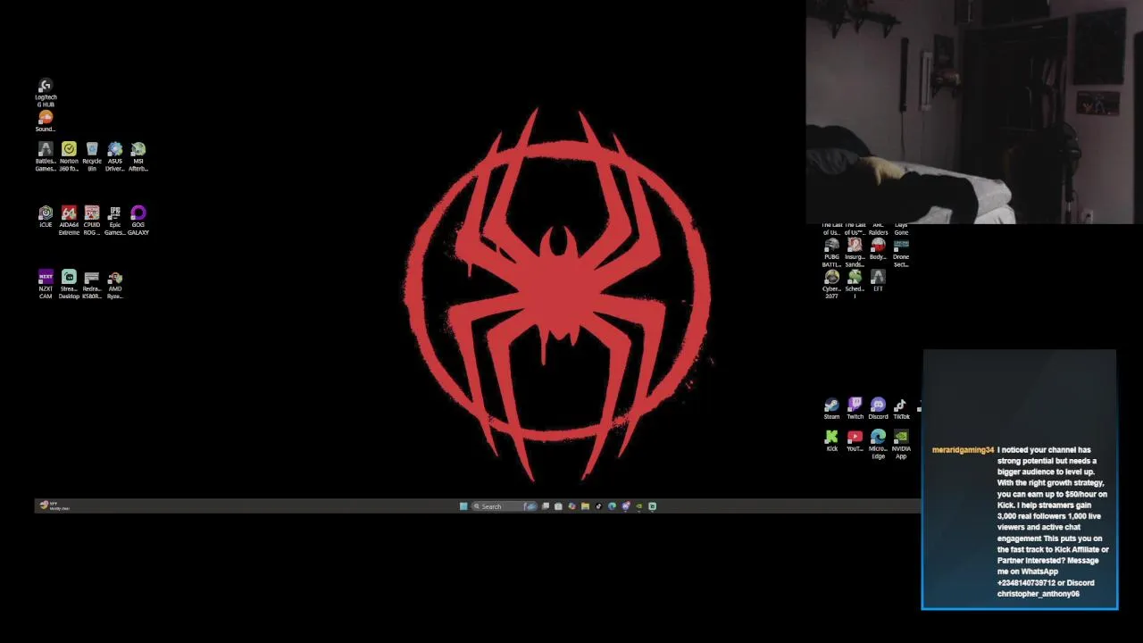1143x643 pixels.
Task: Open the Cyberpunk 2077 shortcut
Action: tap(831, 285)
